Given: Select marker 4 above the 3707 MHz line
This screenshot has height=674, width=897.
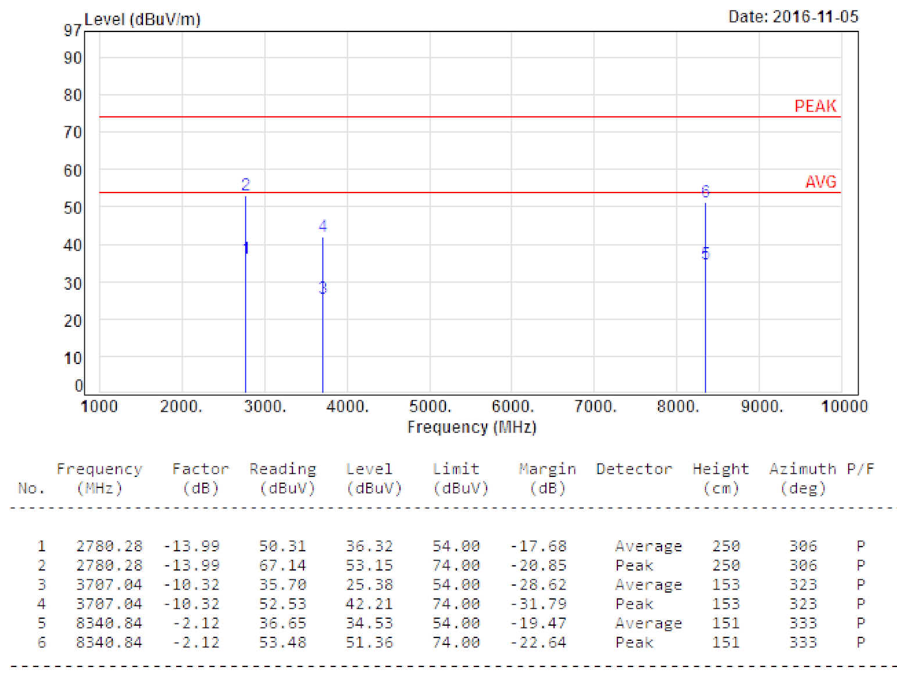Looking at the screenshot, I should (323, 226).
